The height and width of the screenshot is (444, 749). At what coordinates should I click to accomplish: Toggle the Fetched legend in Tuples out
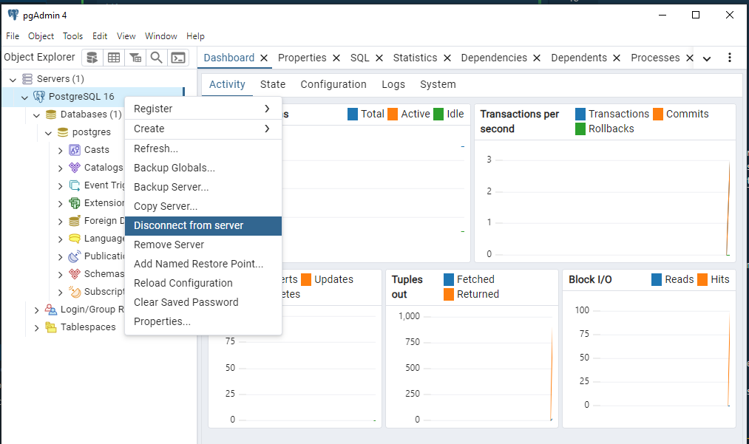click(x=469, y=279)
